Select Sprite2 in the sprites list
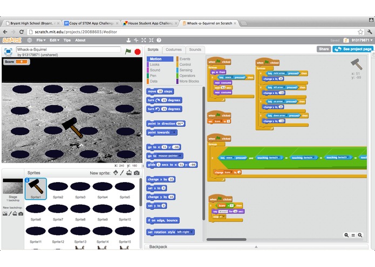This screenshot has width=375, height=267. click(x=58, y=190)
